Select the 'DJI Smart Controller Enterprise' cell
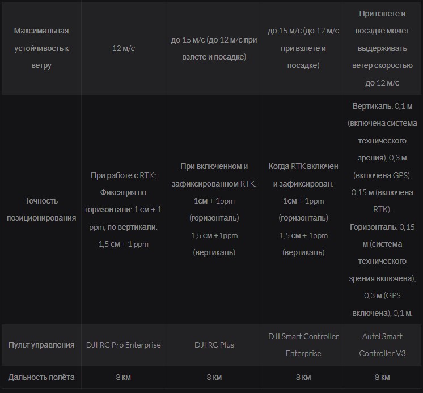 (303, 345)
